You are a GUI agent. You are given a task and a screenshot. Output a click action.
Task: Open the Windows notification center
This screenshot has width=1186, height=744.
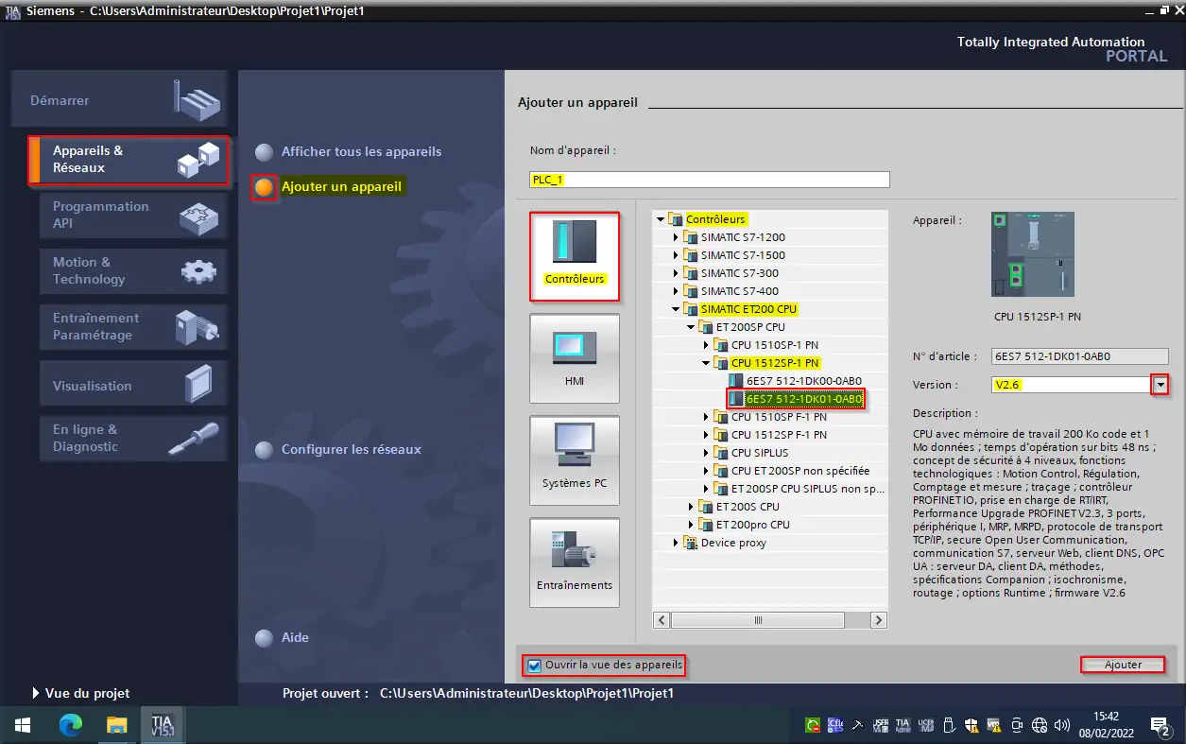pos(1161,725)
